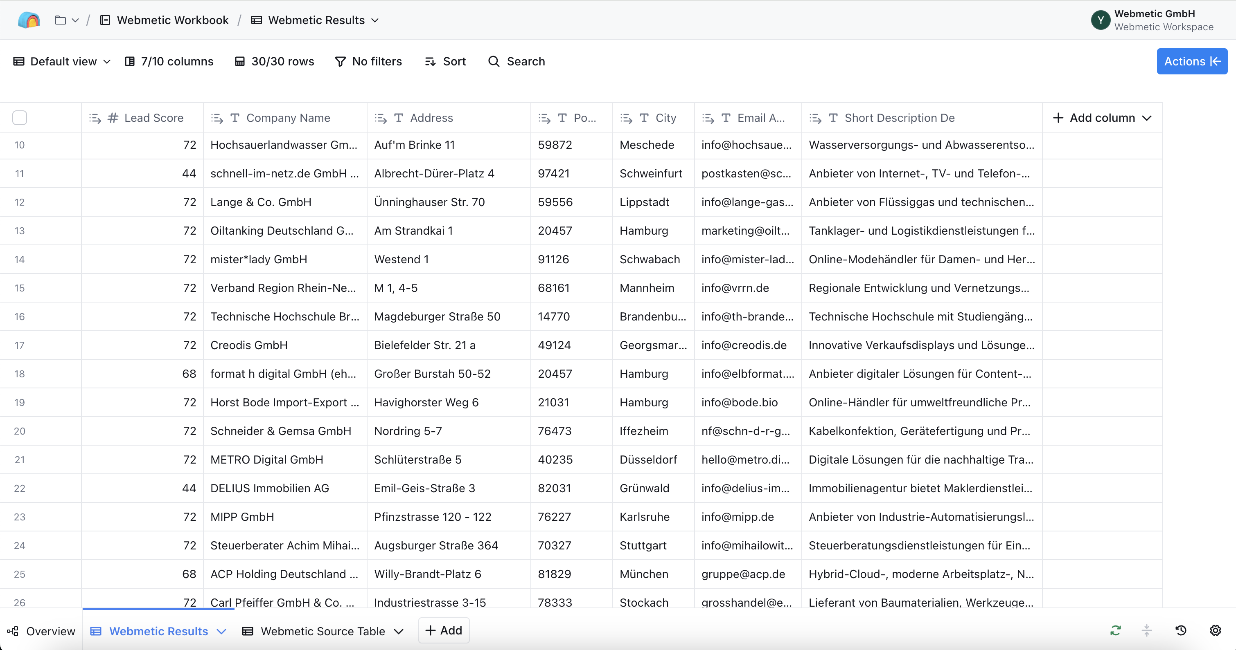Open the table Search

pos(517,61)
